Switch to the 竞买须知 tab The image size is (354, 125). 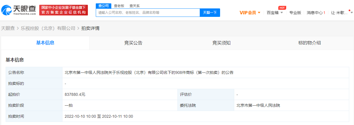(221, 43)
